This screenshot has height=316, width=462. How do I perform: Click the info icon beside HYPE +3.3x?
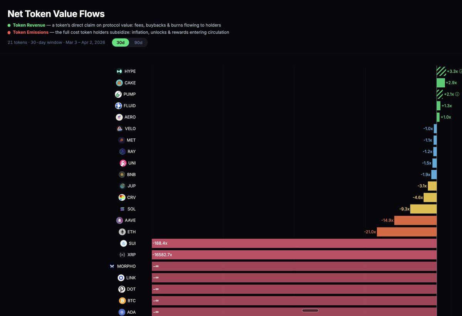pyautogui.click(x=460, y=72)
